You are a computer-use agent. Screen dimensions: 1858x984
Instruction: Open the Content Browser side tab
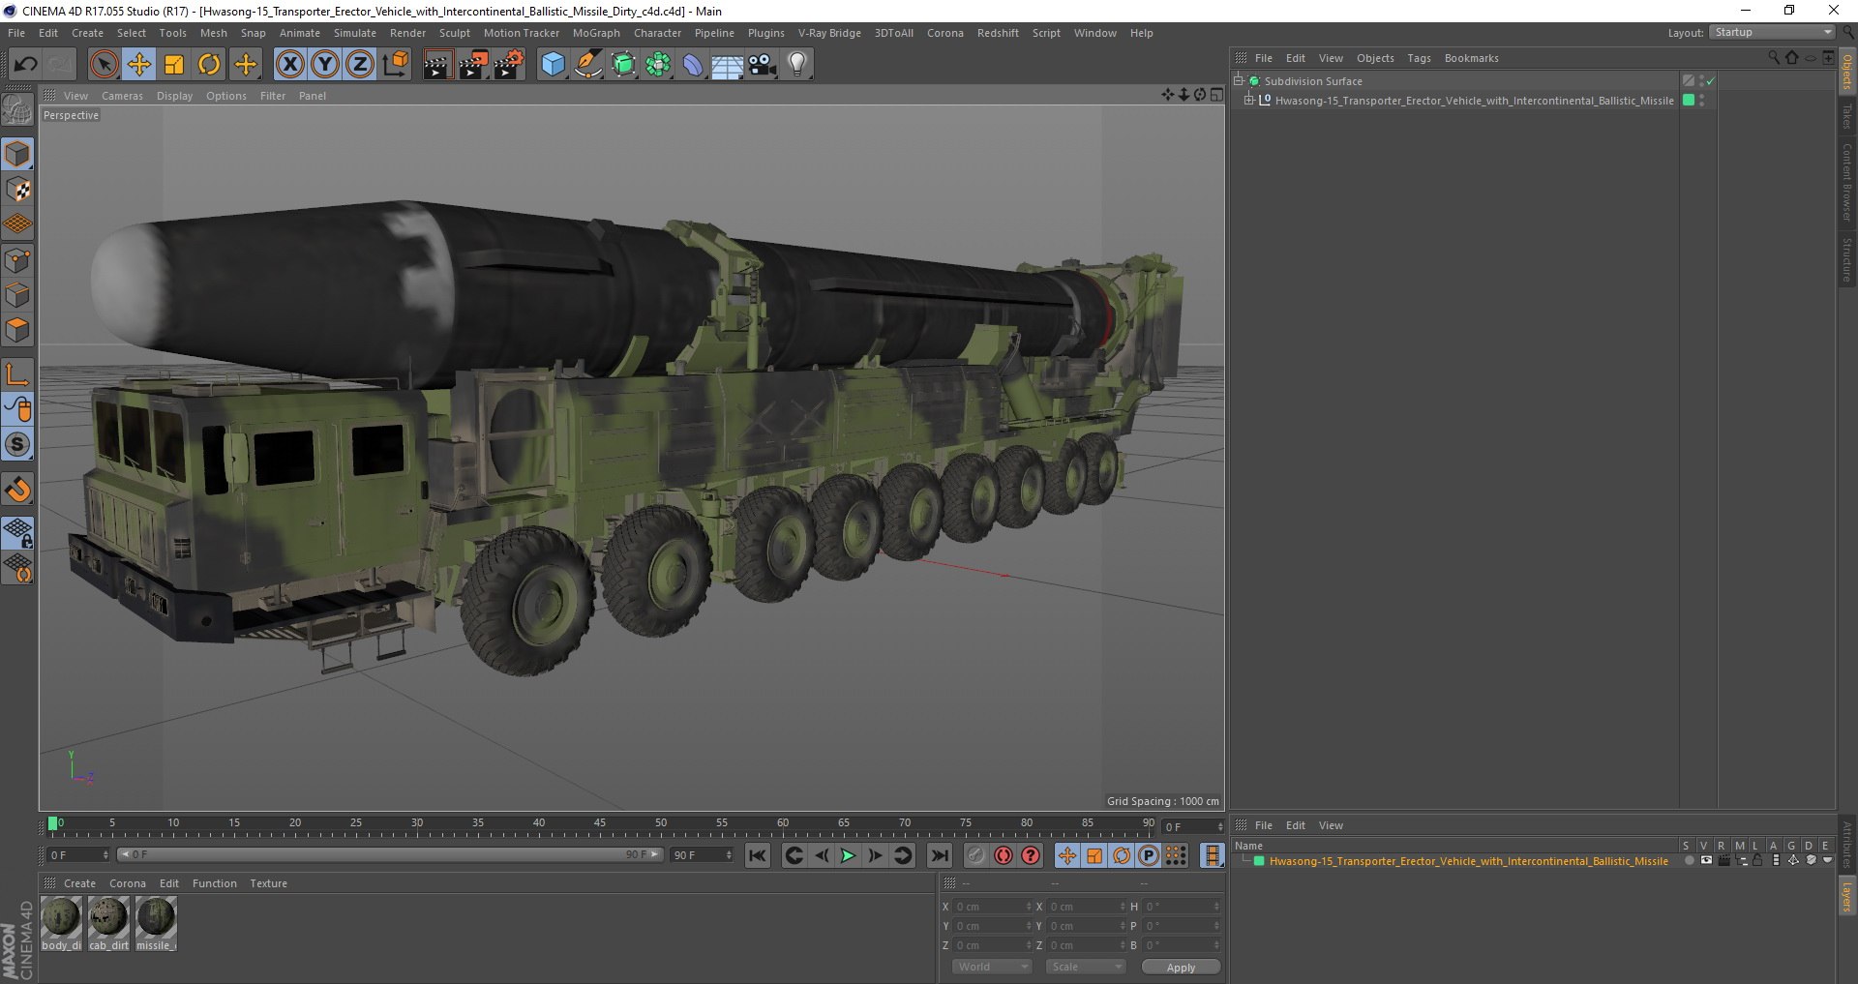(1846, 182)
